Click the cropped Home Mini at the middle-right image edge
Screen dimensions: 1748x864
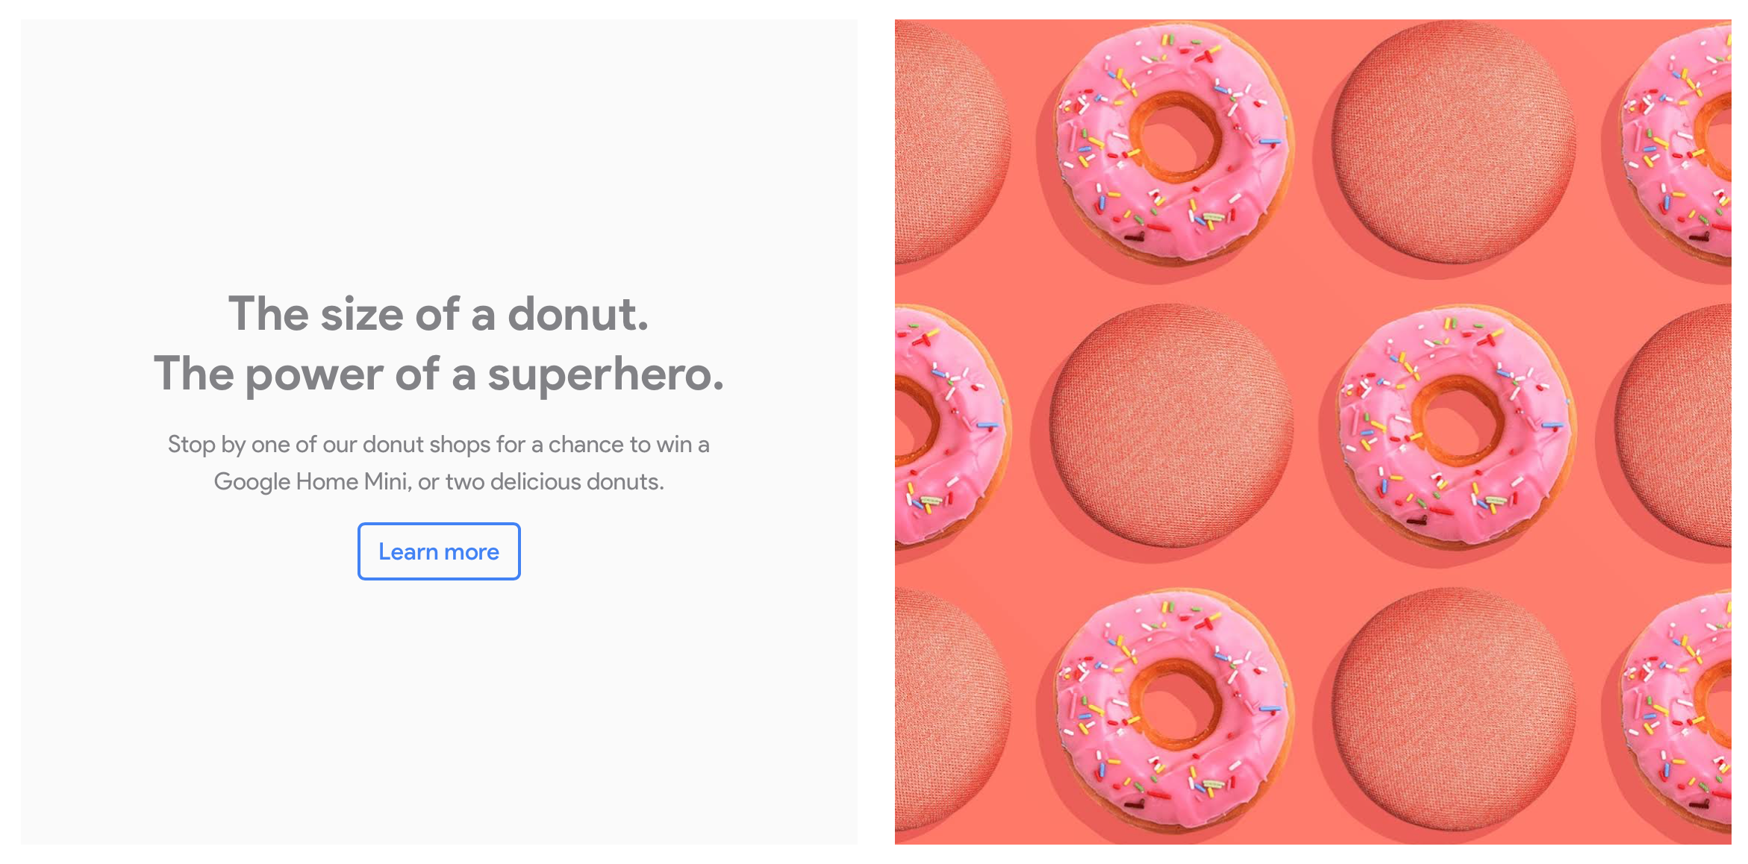[x=1673, y=426]
